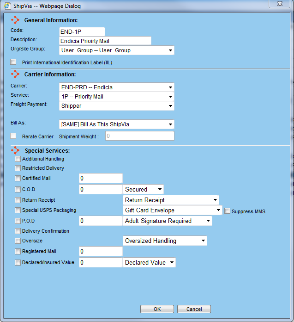Click the Special Services section arrow icon
Viewport: 294px width, 322px height.
[15, 150]
